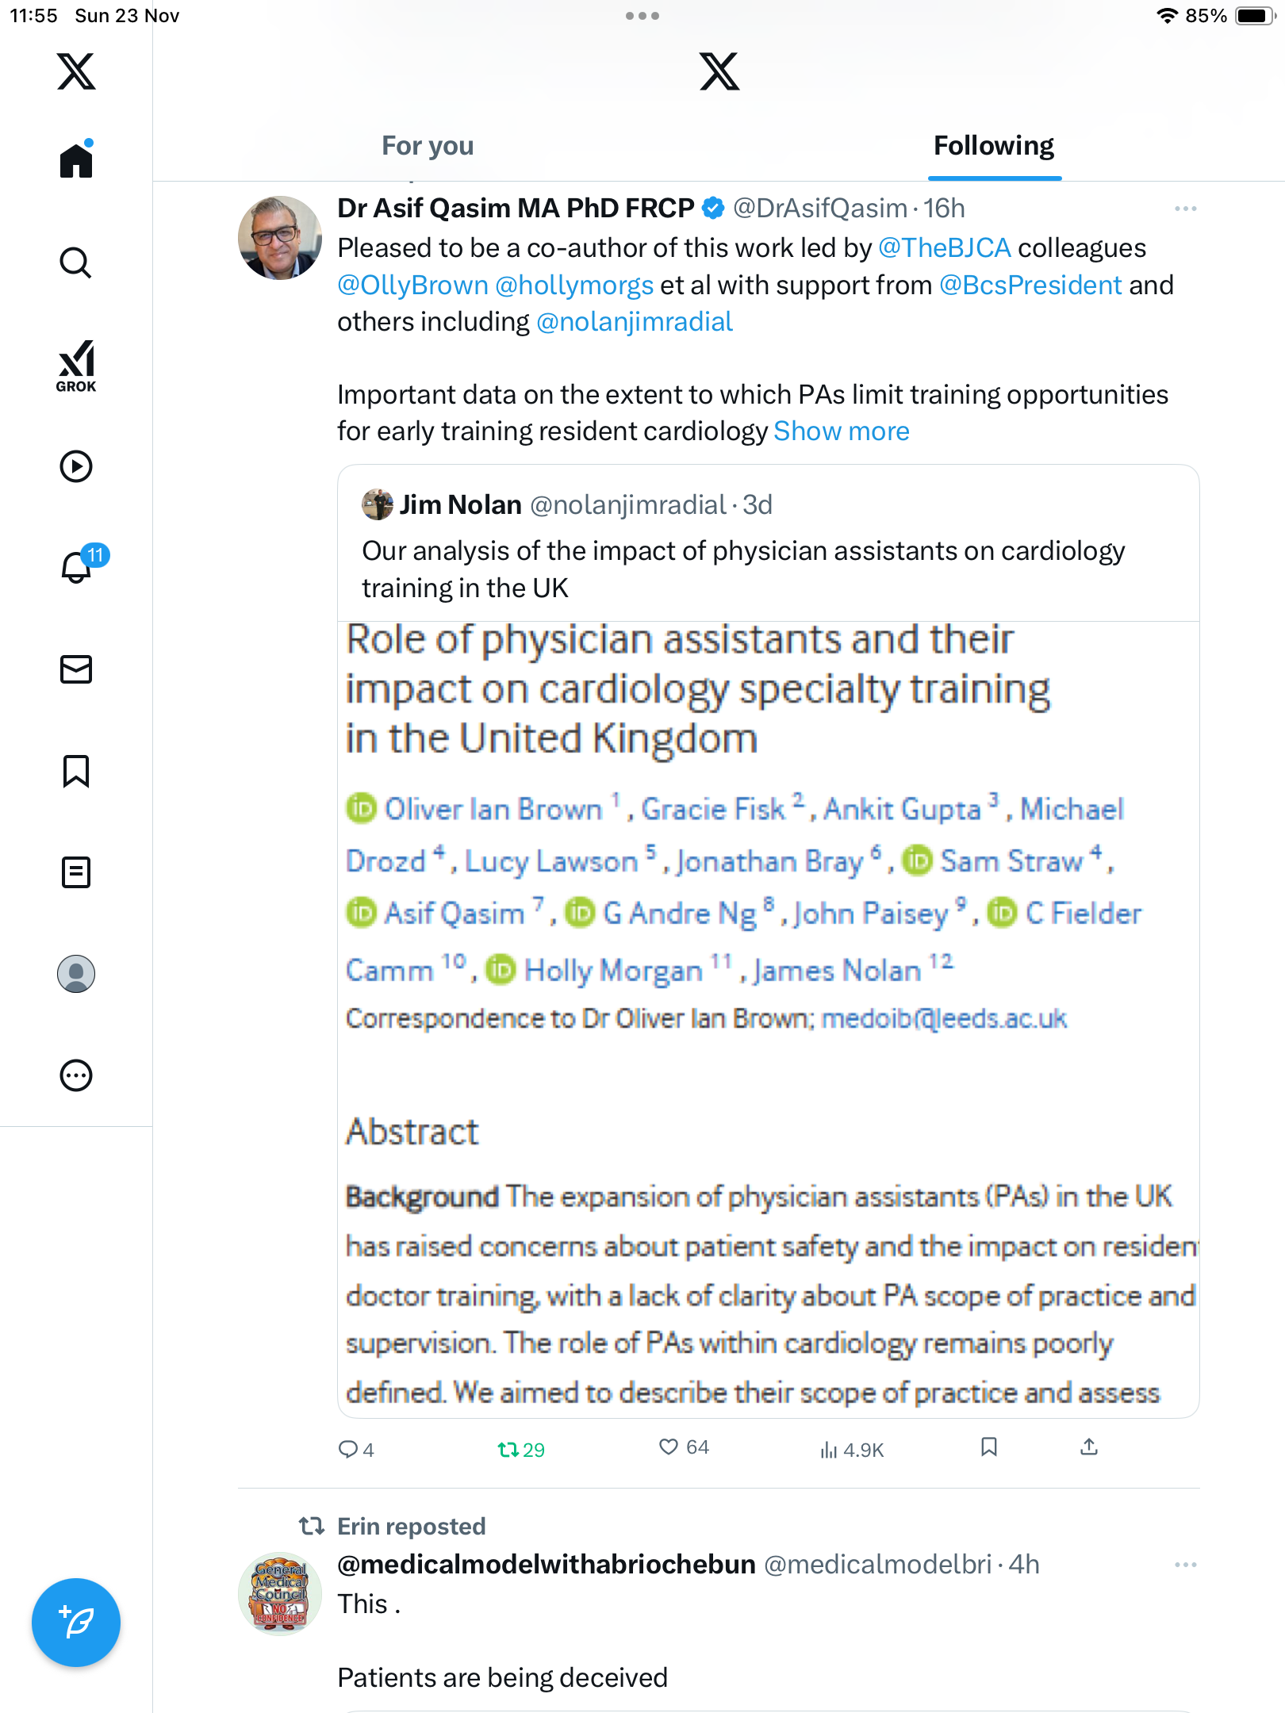
Task: Open the @TheBJCA mention link
Action: point(944,248)
